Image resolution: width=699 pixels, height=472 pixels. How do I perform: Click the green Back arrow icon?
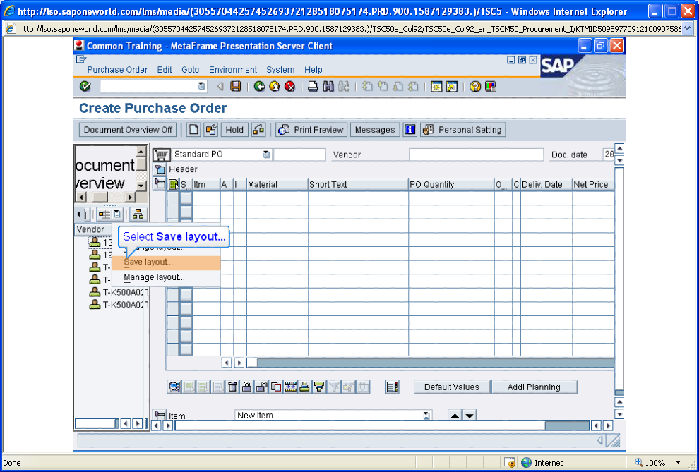259,86
